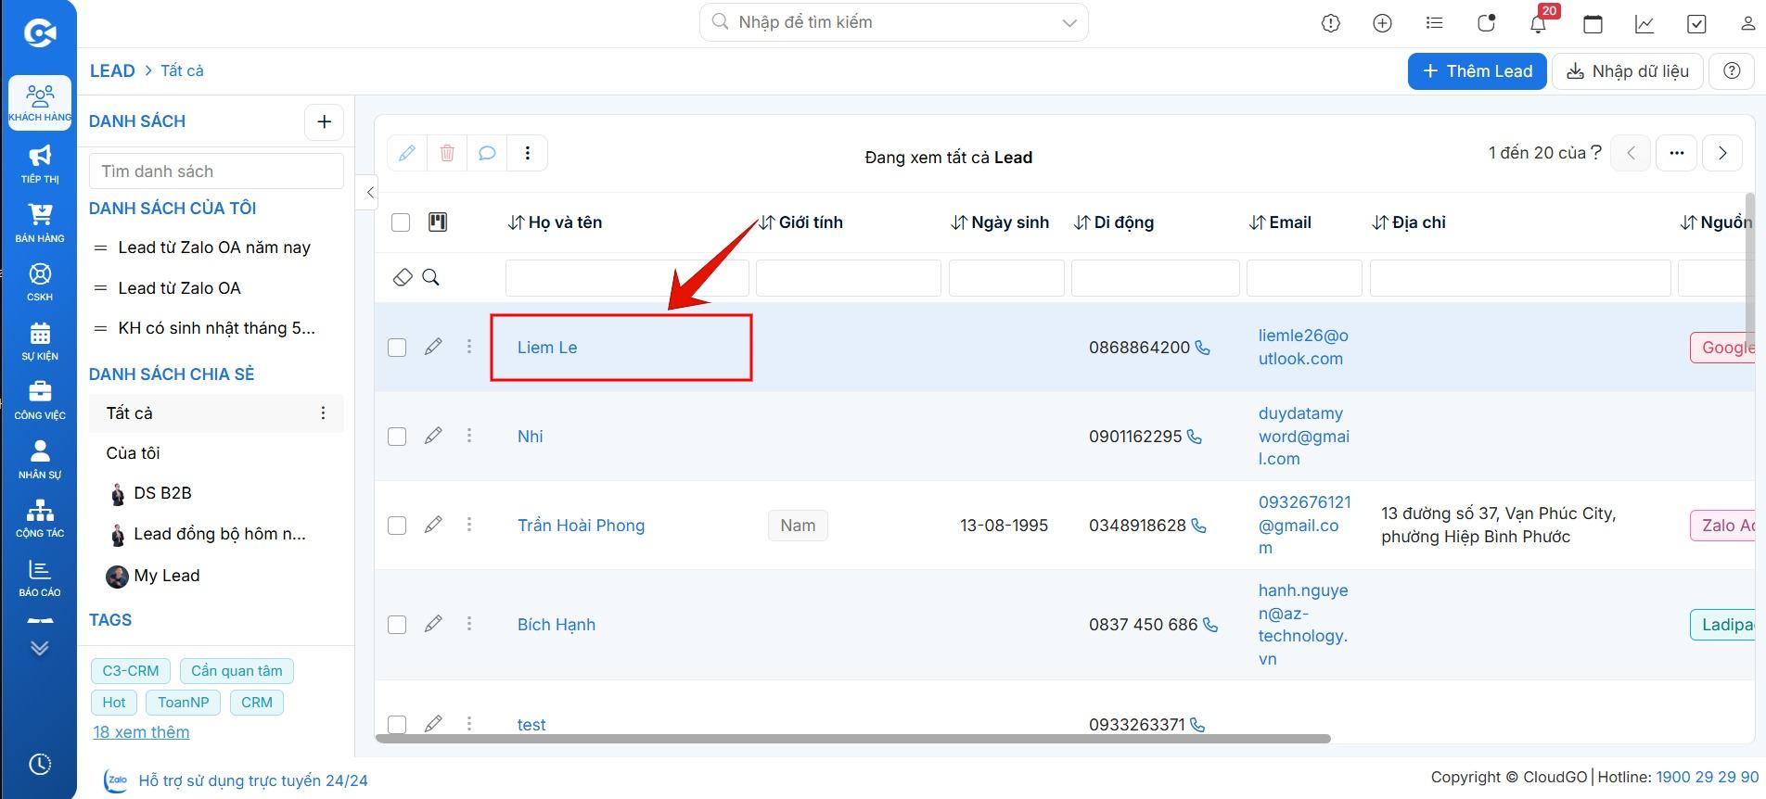
Task: Open the top bar calendar icon
Action: (1593, 24)
